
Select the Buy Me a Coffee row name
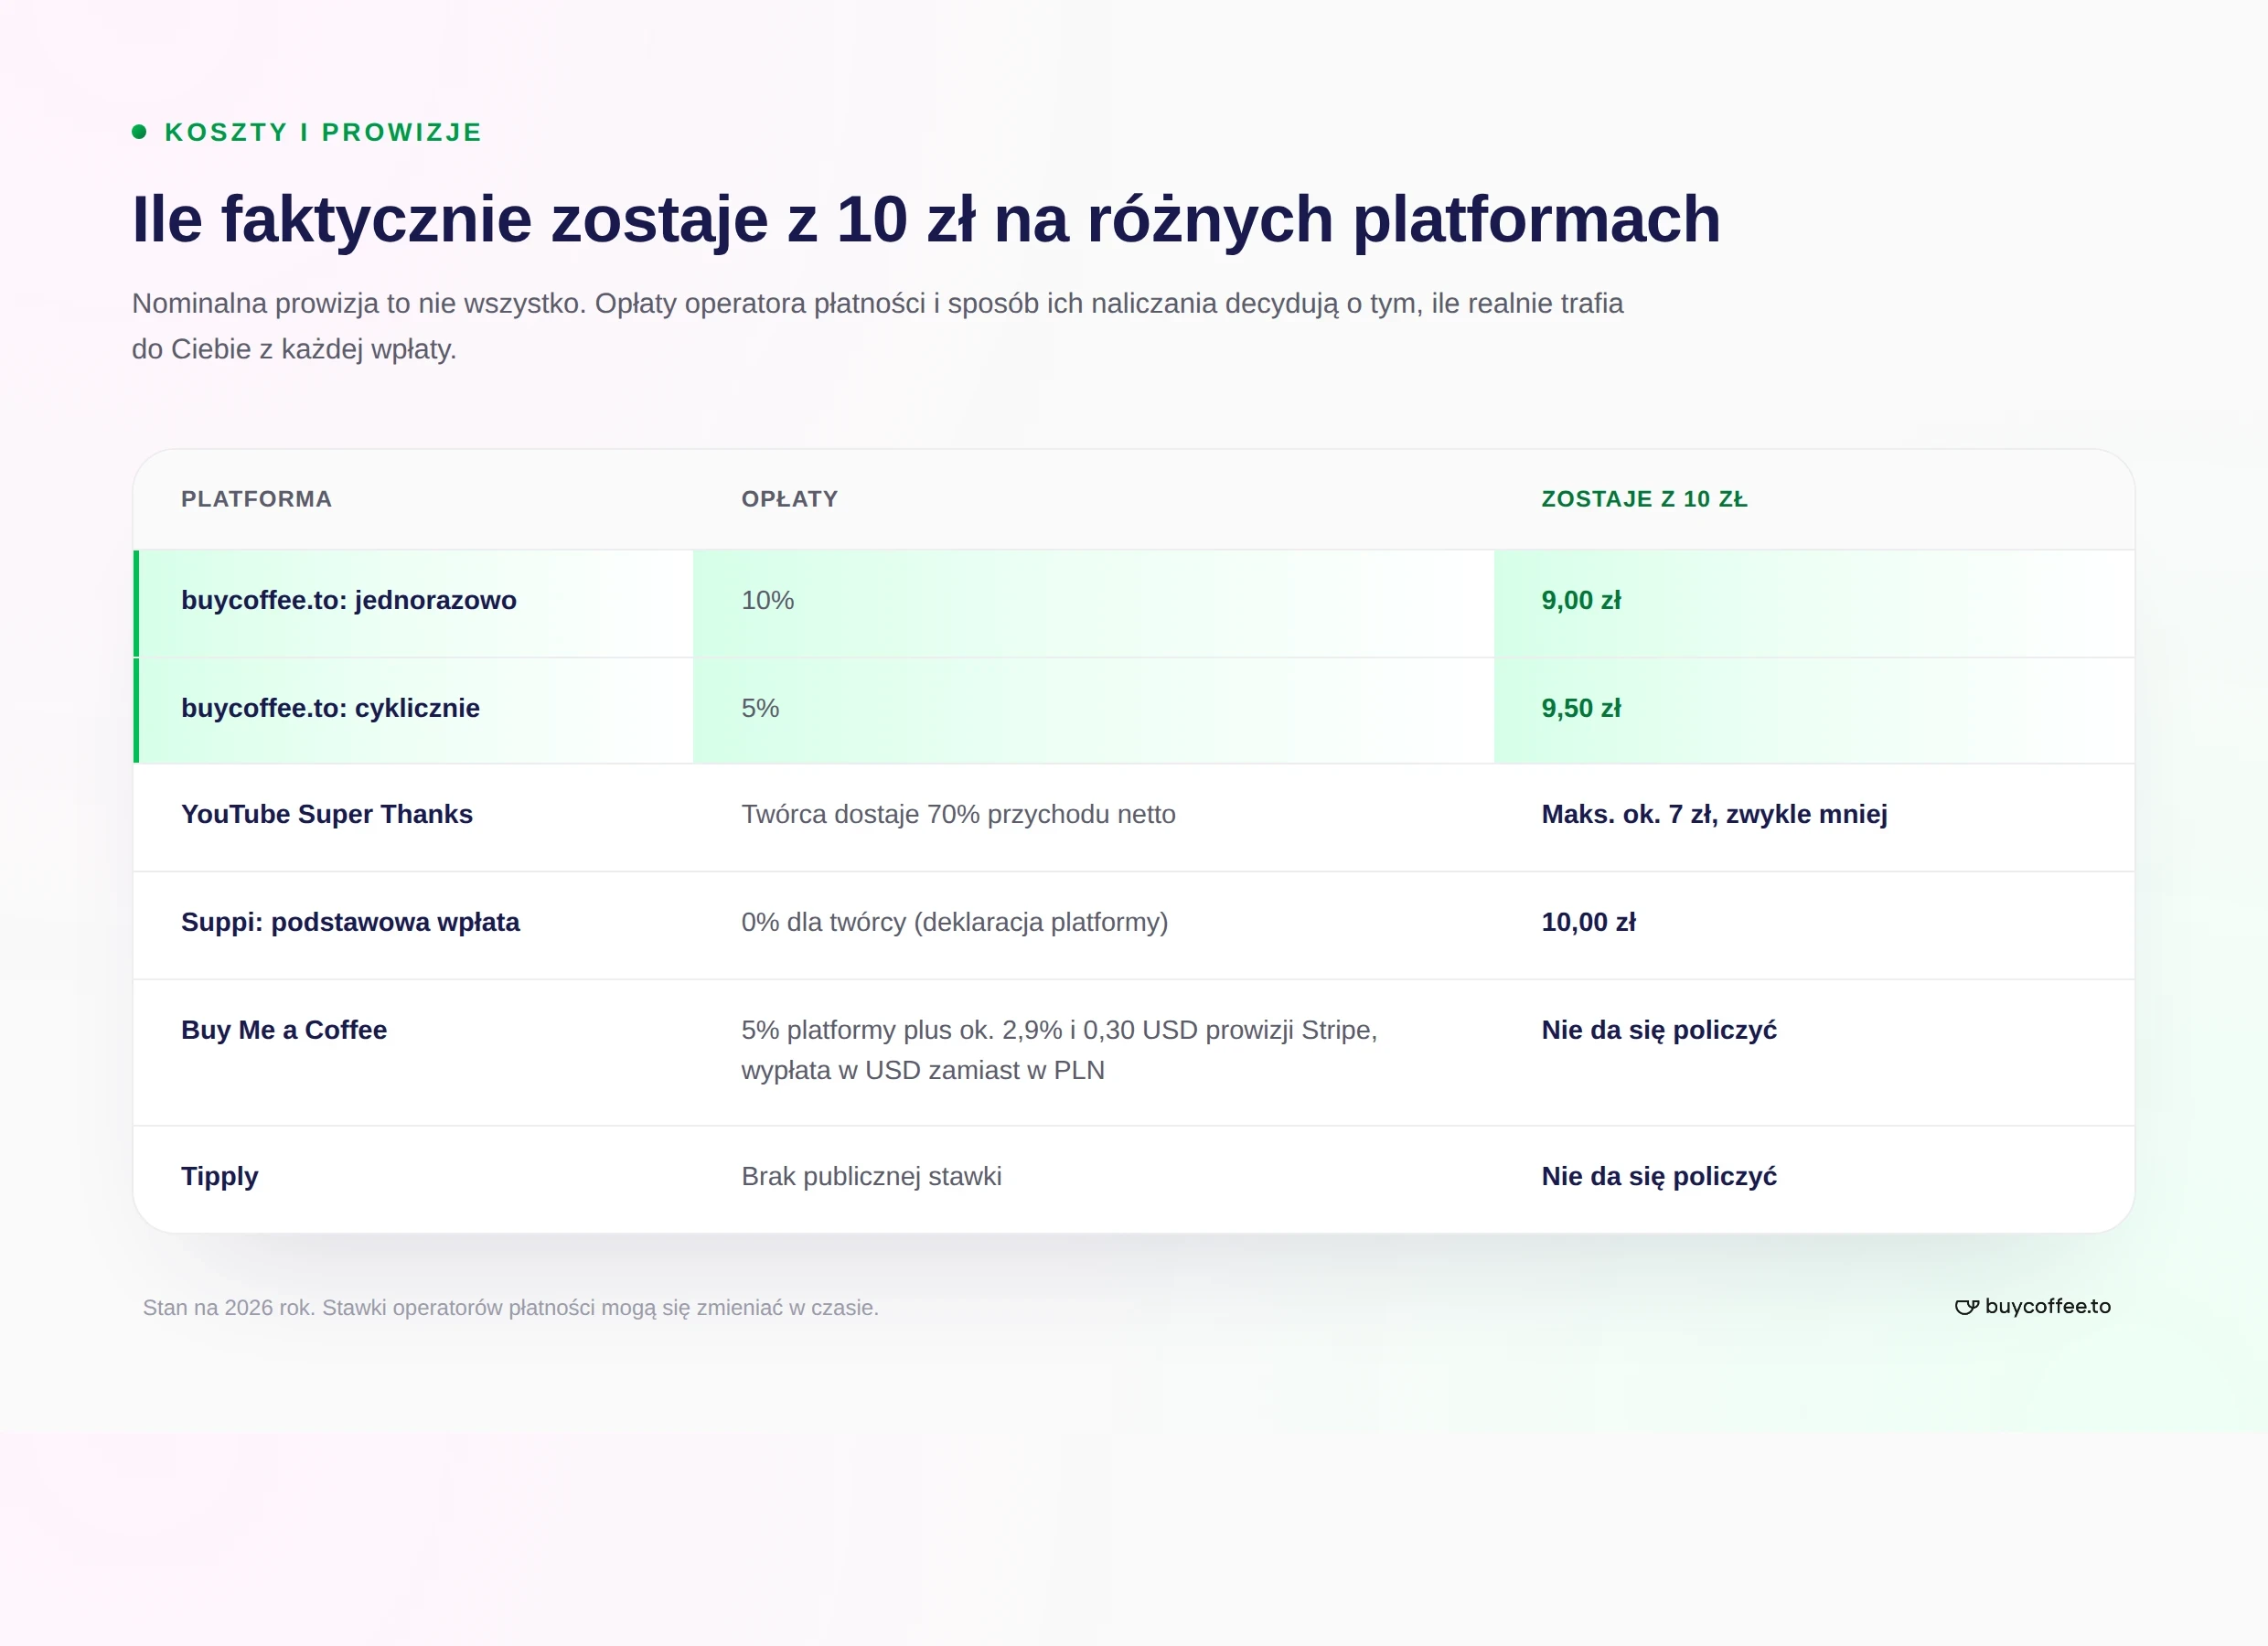coord(284,1030)
